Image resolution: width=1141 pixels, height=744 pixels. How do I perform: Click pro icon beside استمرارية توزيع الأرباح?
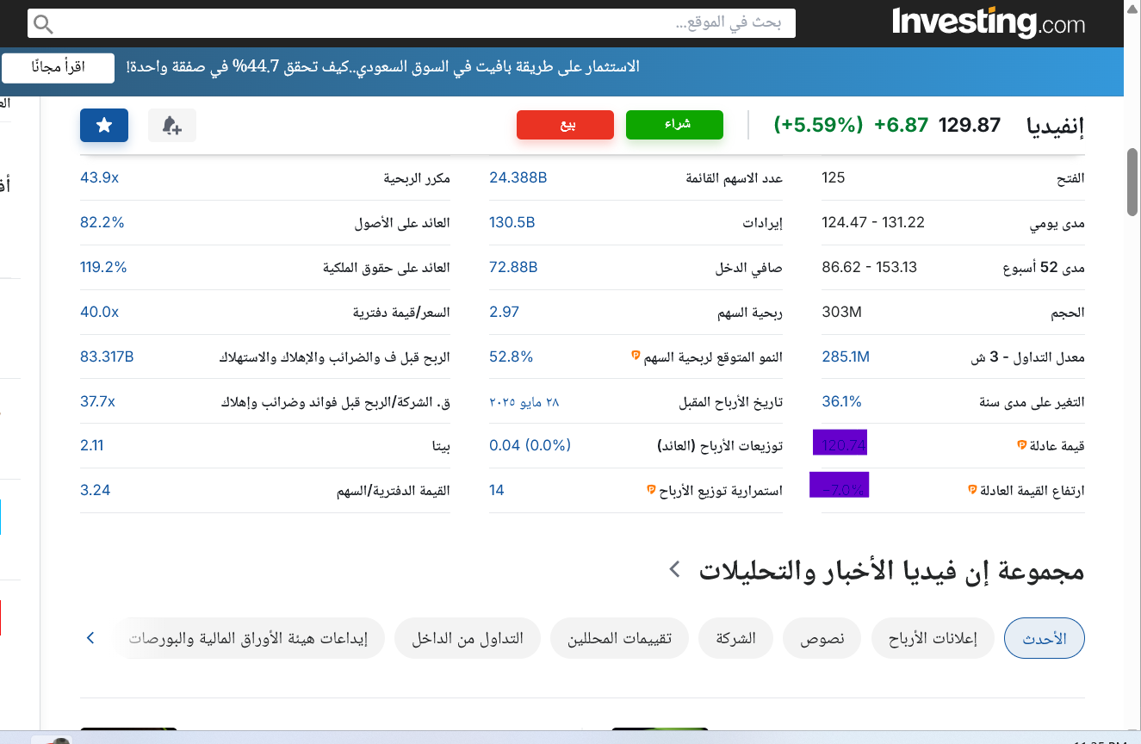[652, 490]
